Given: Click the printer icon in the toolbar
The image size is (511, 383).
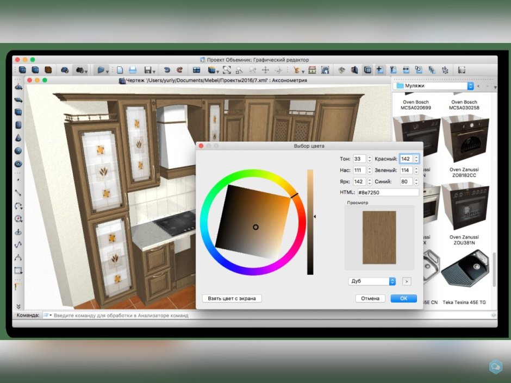Looking at the screenshot, I should click(x=133, y=70).
